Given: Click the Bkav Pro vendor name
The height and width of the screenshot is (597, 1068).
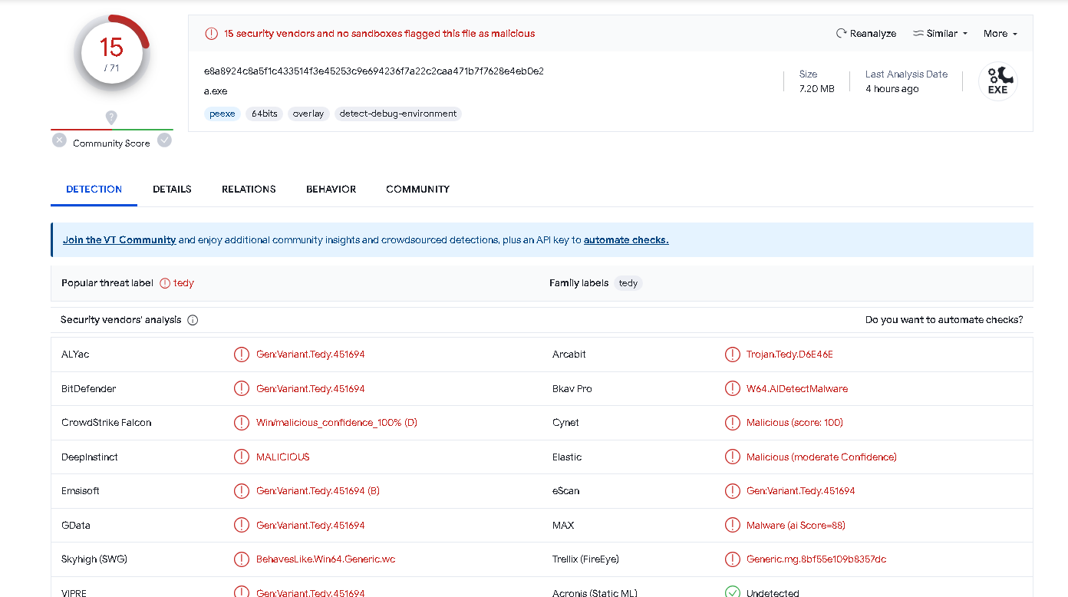Looking at the screenshot, I should 572,389.
